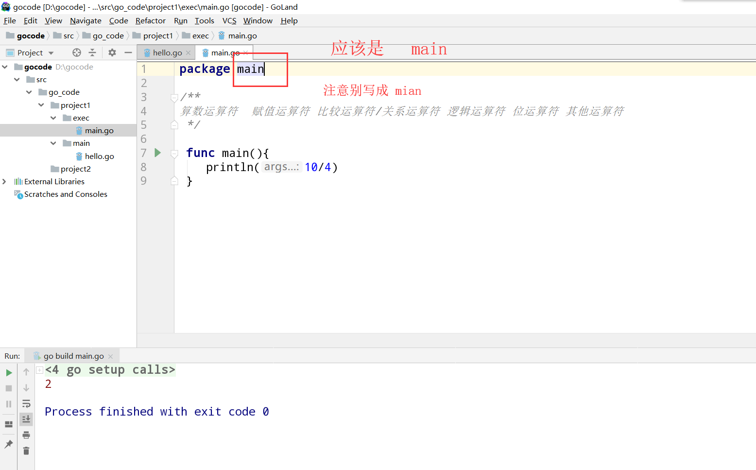This screenshot has height=470, width=756.
Task: Click src in the breadcrumb bar
Action: tap(64, 35)
